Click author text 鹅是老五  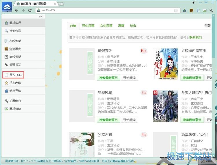[113, 57]
